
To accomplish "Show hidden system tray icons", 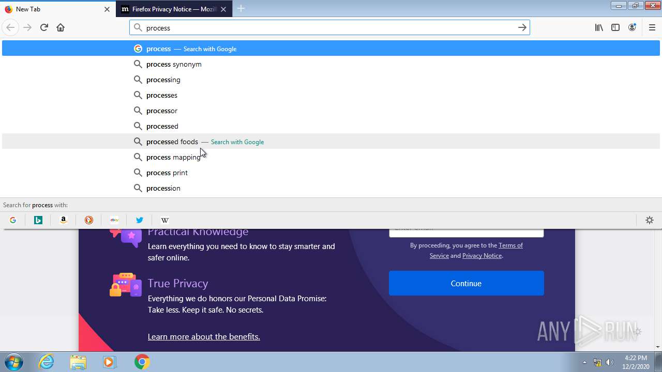I will (584, 362).
